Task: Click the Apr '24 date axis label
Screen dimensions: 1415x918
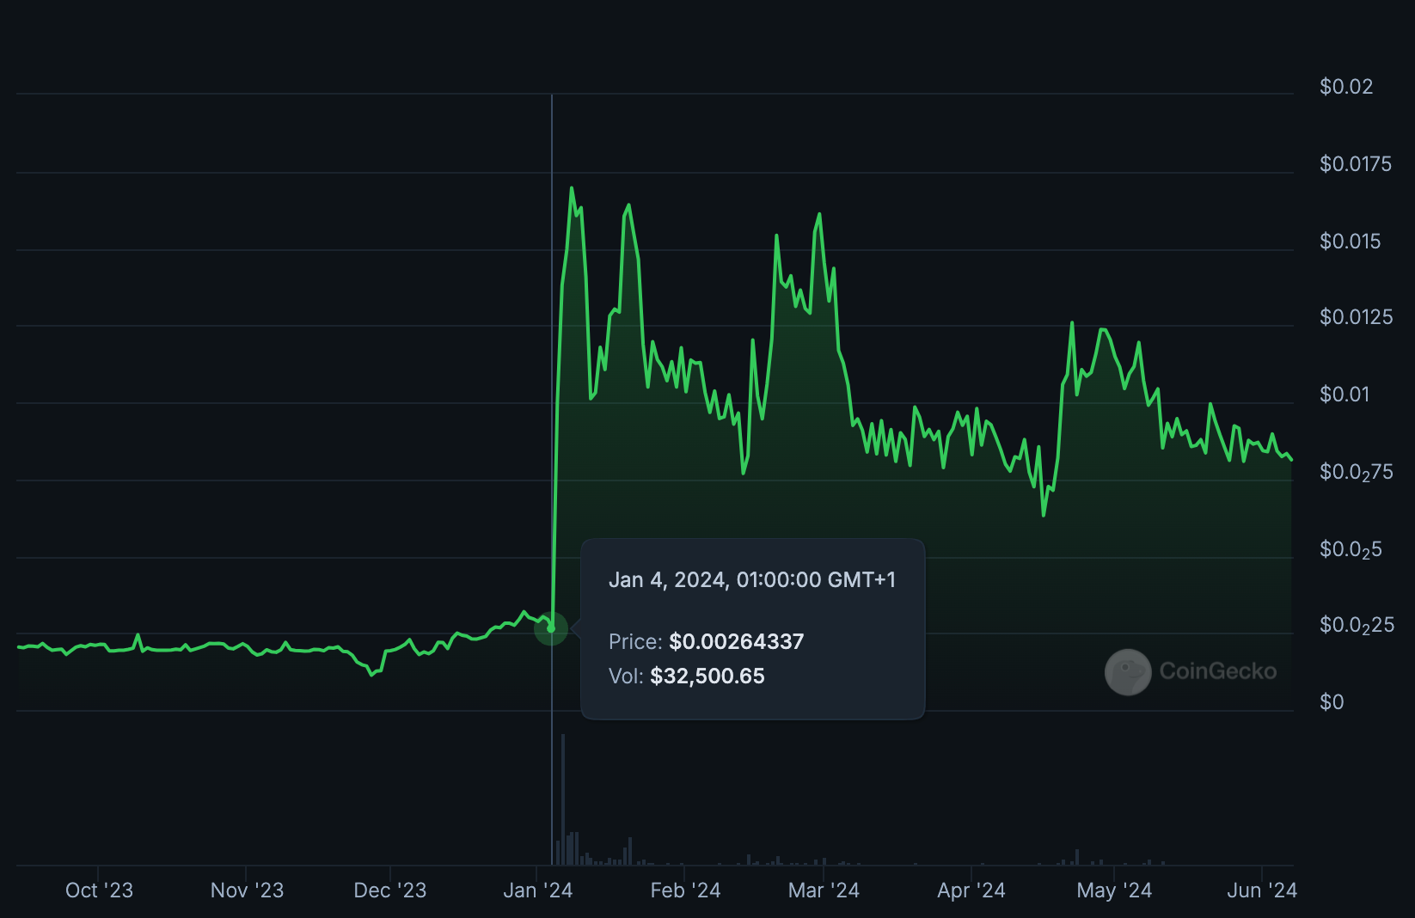Action: [x=971, y=890]
